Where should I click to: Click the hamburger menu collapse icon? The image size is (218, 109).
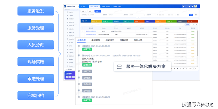click(x=78, y=6)
